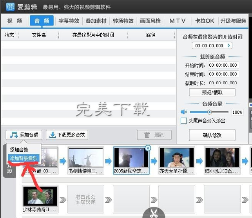Click the 预览/截取 button
Image resolution: width=252 pixels, height=218 pixels.
click(x=212, y=92)
